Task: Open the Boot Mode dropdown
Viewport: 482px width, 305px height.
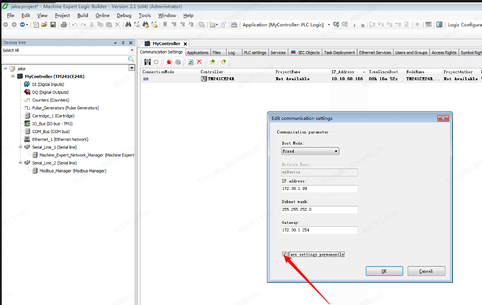Action: (310, 151)
